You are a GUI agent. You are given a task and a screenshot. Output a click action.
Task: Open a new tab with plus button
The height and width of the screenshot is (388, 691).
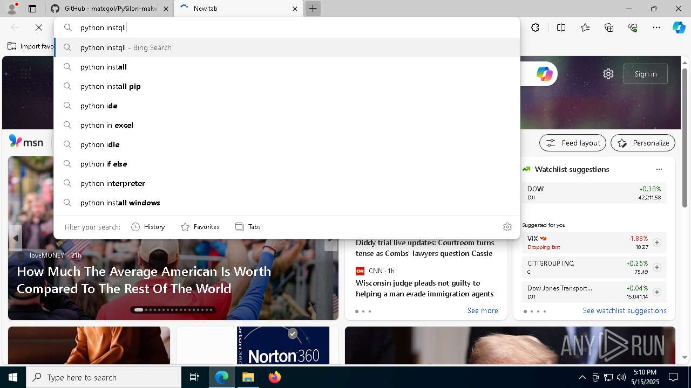click(x=313, y=9)
